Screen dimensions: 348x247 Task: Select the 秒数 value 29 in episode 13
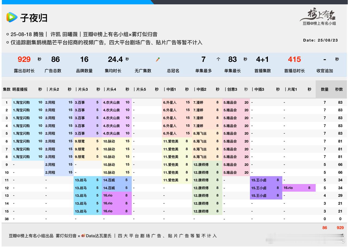[x=340, y=196]
